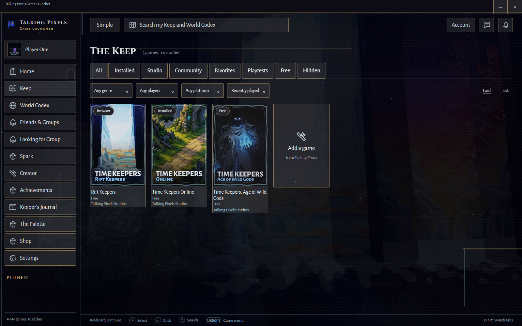Open notifications bell icon

pyautogui.click(x=506, y=25)
